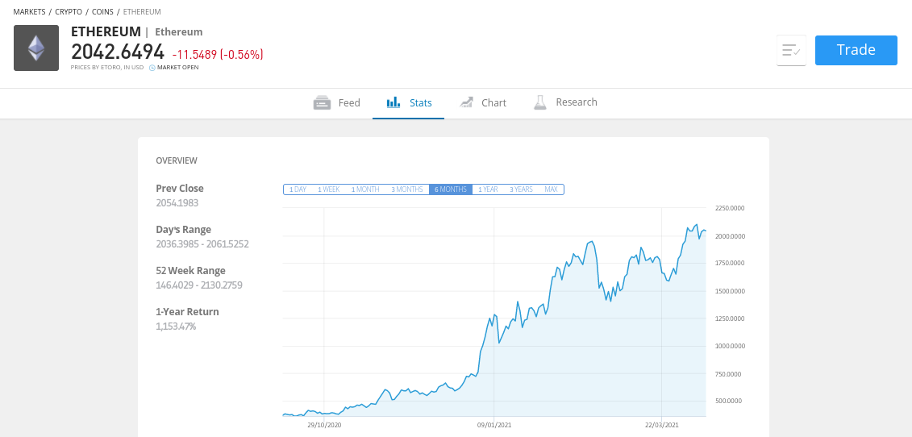Click the current price 2042.6494
912x437 pixels.
[x=118, y=52]
